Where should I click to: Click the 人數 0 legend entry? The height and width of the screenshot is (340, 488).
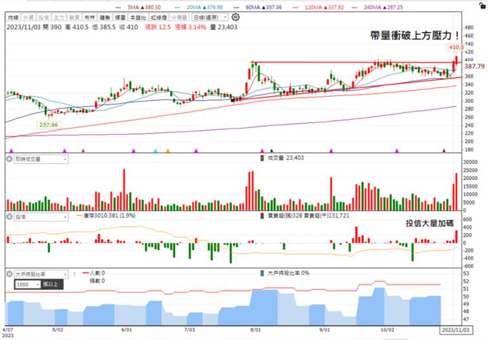pos(94,273)
